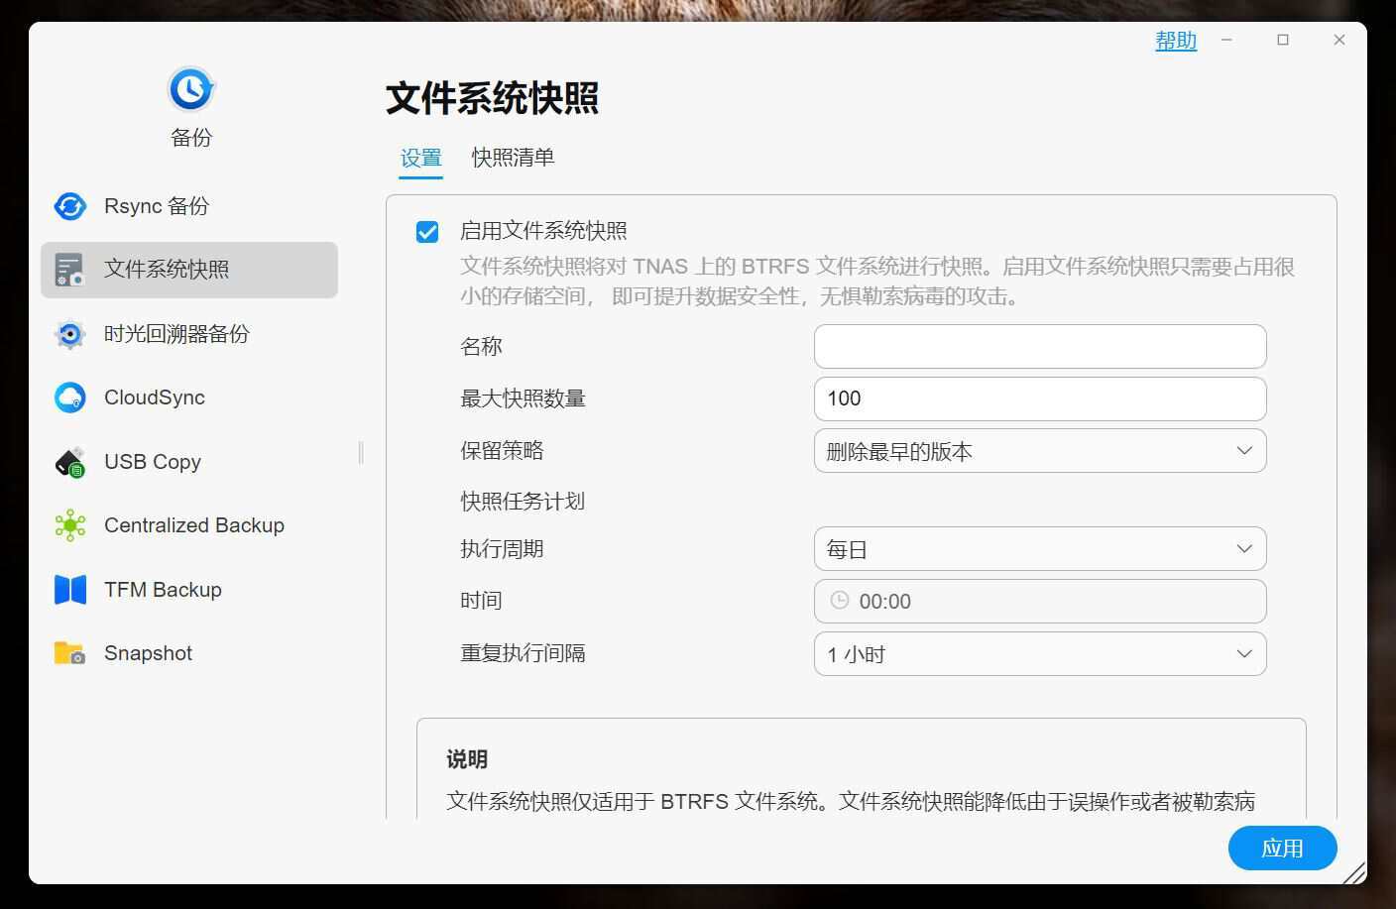Select USB Copy menu entry
Viewport: 1396px width, 909px height.
(x=189, y=462)
